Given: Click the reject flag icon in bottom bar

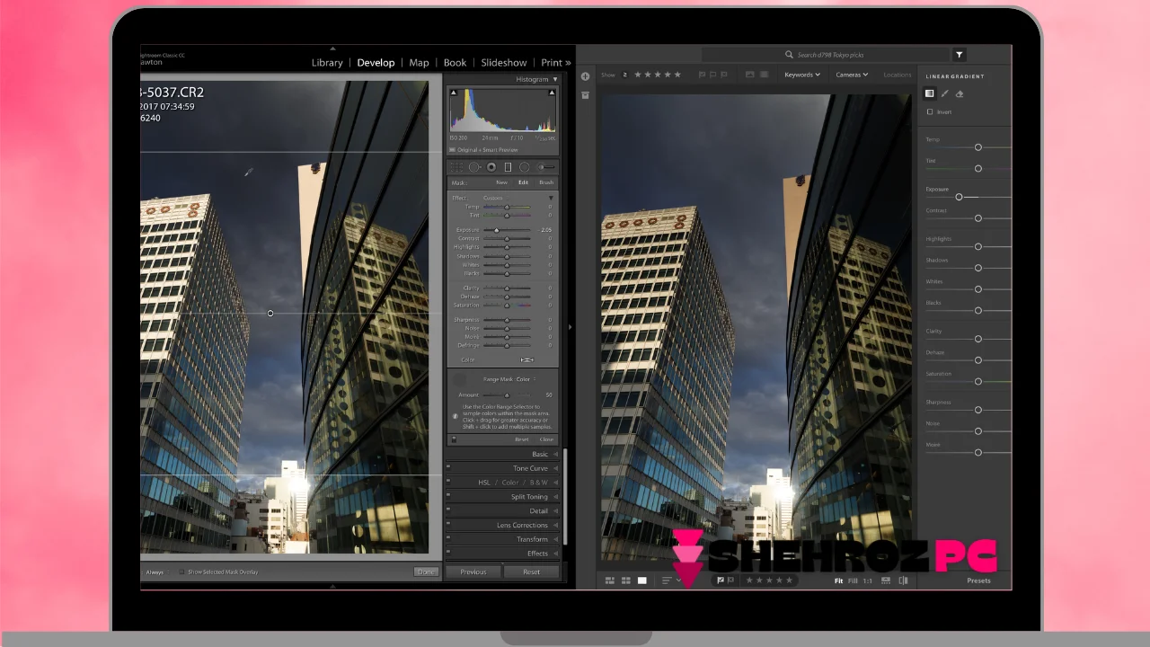Looking at the screenshot, I should coord(730,581).
